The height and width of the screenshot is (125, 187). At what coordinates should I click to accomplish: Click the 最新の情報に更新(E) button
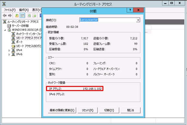click(x=62, y=110)
